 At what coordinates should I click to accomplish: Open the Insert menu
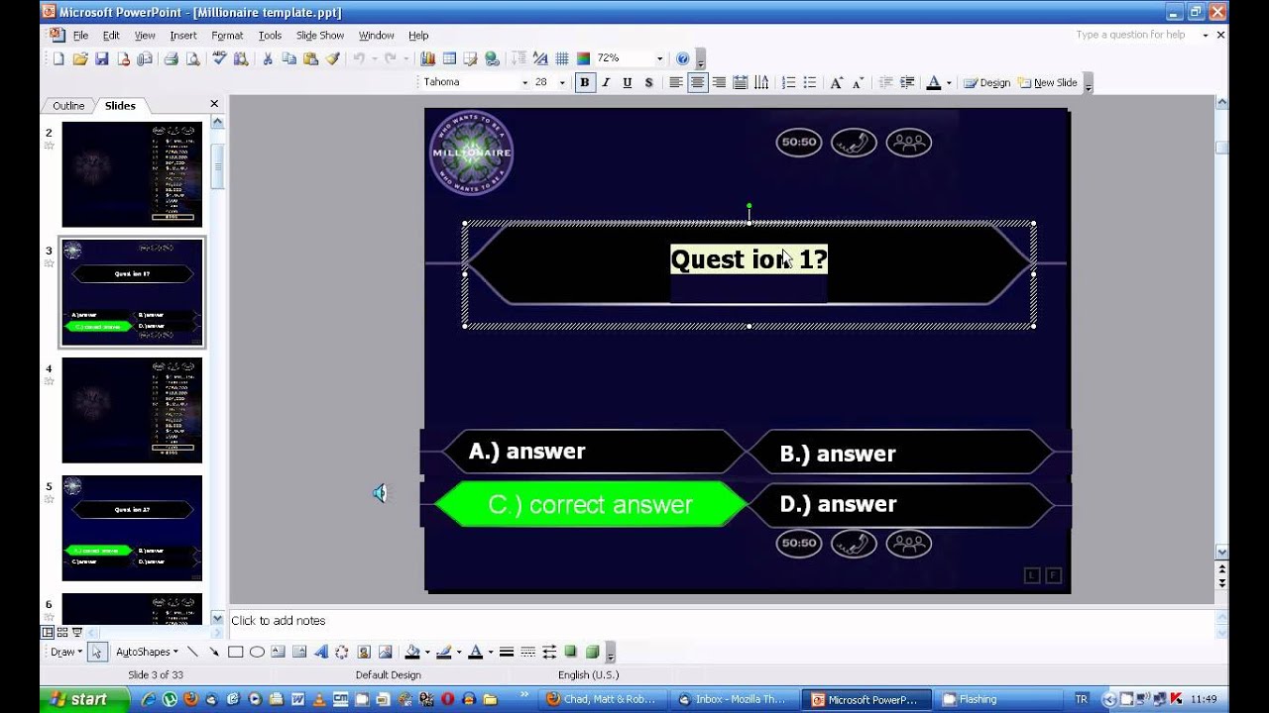click(183, 36)
